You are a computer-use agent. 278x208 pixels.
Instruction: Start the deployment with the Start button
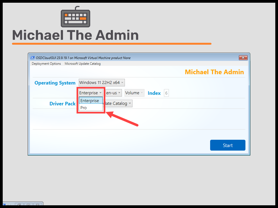tap(228, 145)
